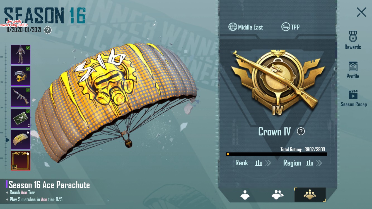Switch perspective using the TPP swap icon
The width and height of the screenshot is (372, 209).
[x=286, y=27]
